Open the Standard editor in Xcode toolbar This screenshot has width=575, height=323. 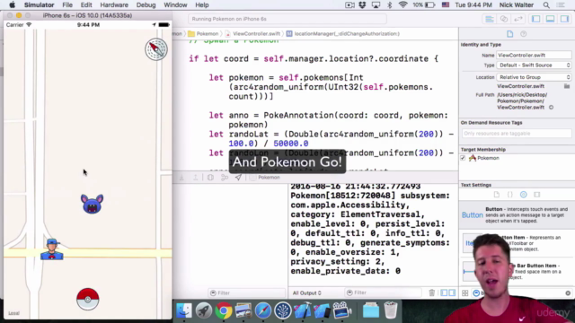click(490, 19)
